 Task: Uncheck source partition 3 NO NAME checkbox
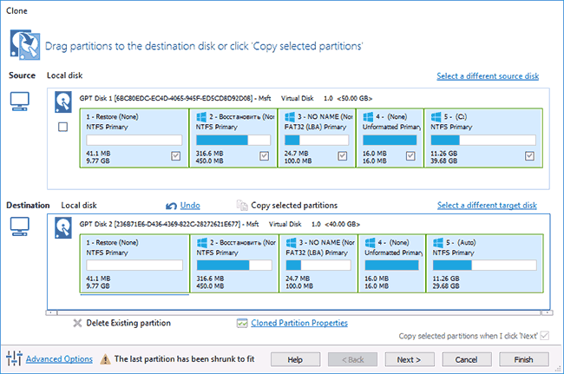[x=343, y=155]
